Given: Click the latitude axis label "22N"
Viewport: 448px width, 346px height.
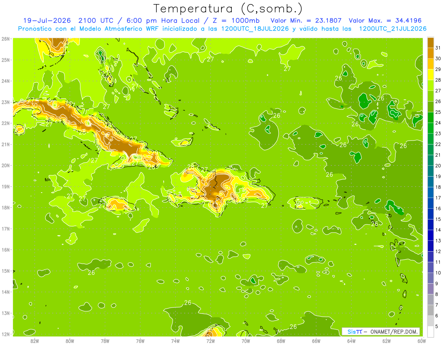Looking at the screenshot, I should tap(6, 123).
